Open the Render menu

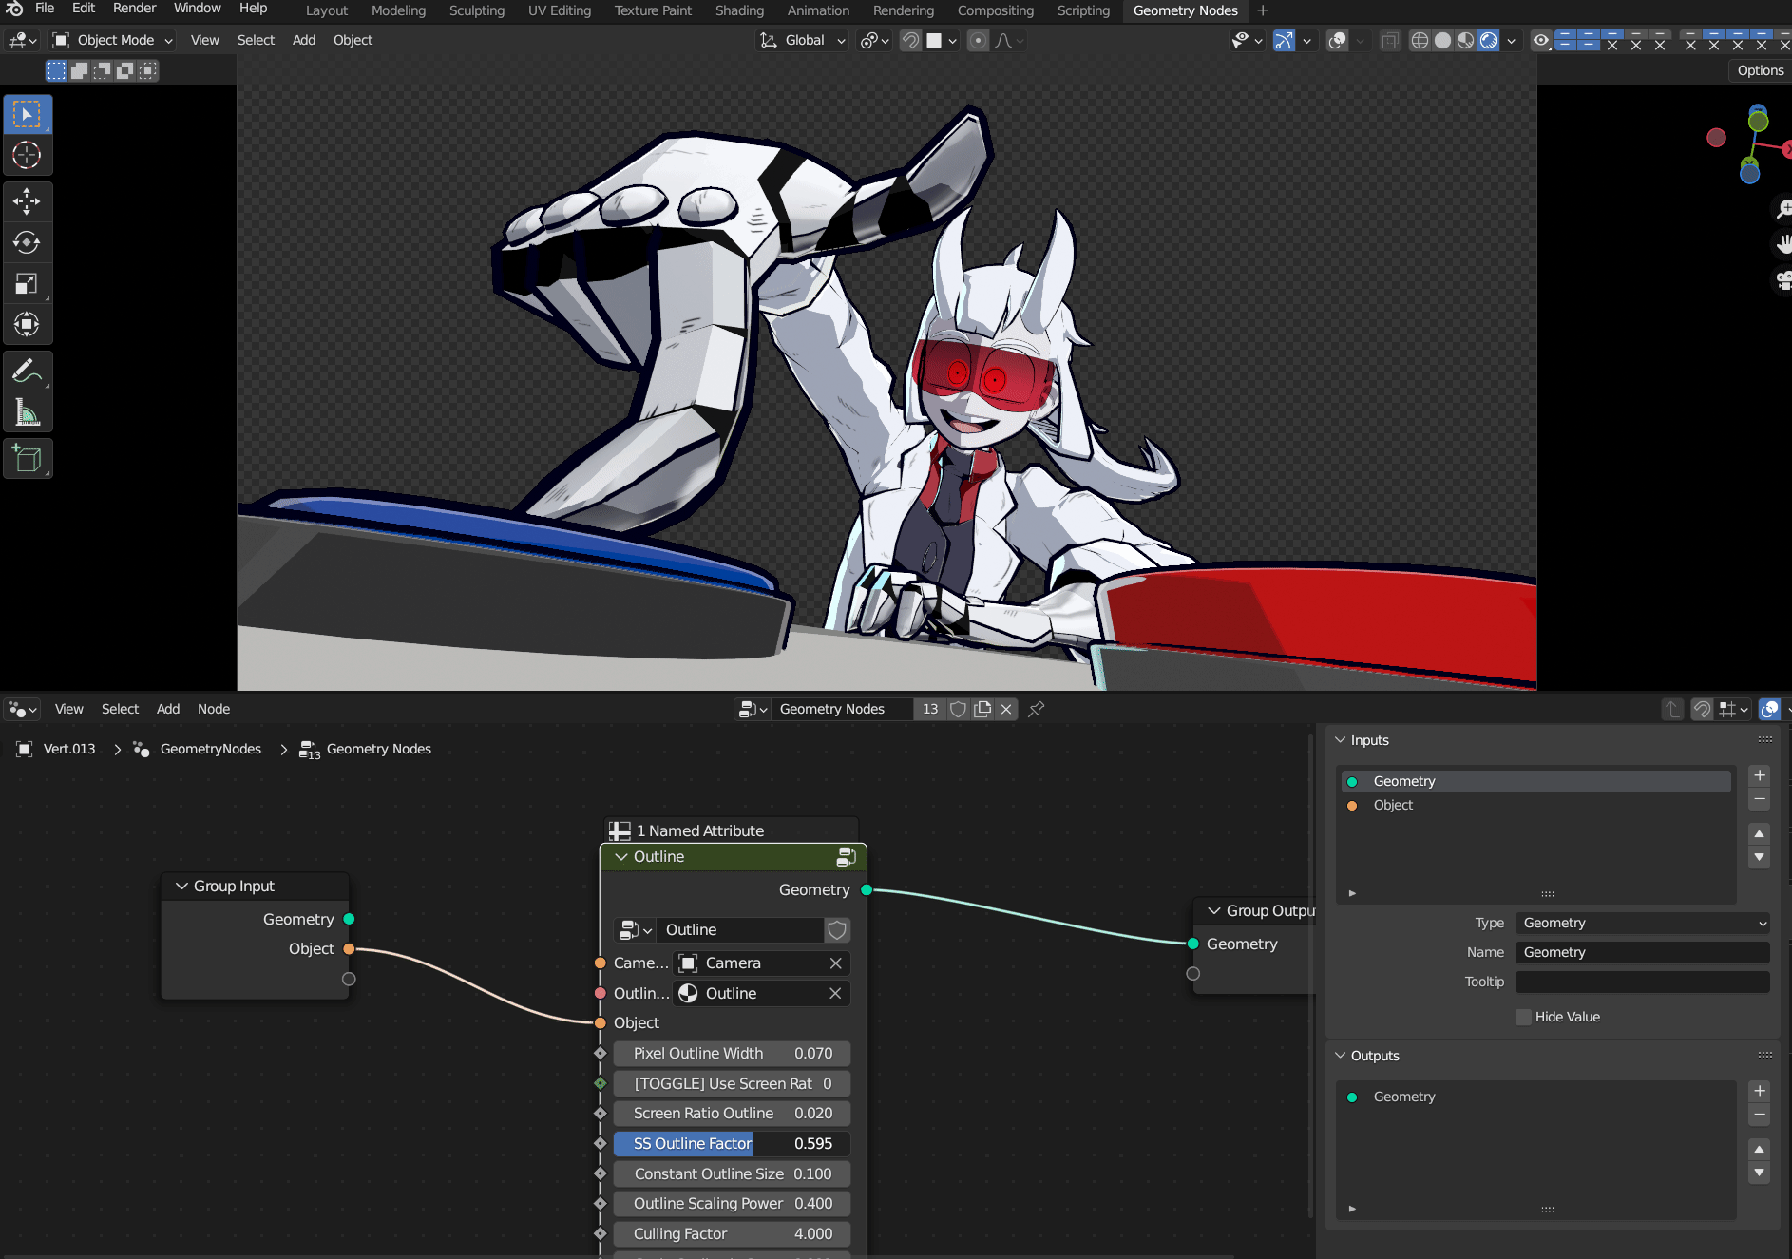[x=135, y=9]
